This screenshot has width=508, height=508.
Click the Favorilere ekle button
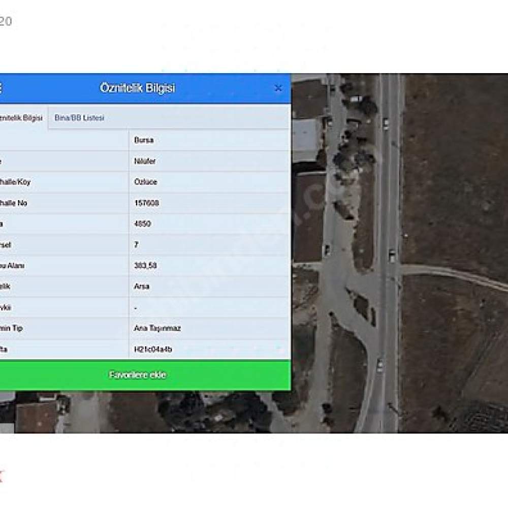pos(145,375)
